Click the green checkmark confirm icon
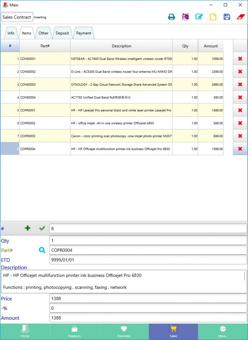Viewport: 248px width, 340px height. (x=42, y=228)
